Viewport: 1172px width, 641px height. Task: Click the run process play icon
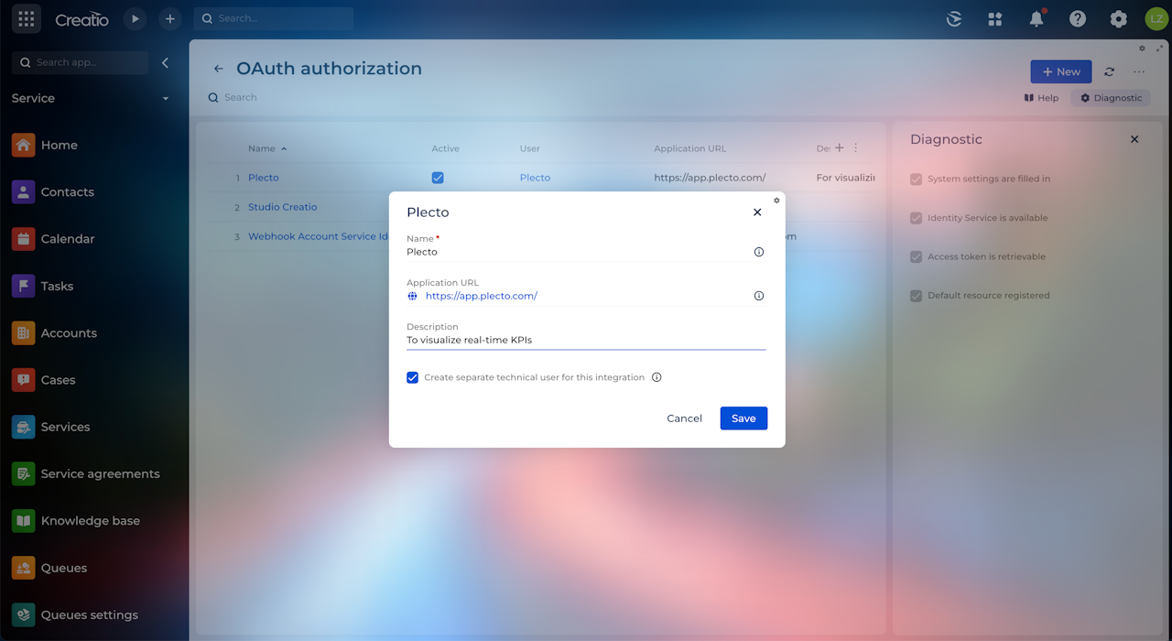[135, 18]
